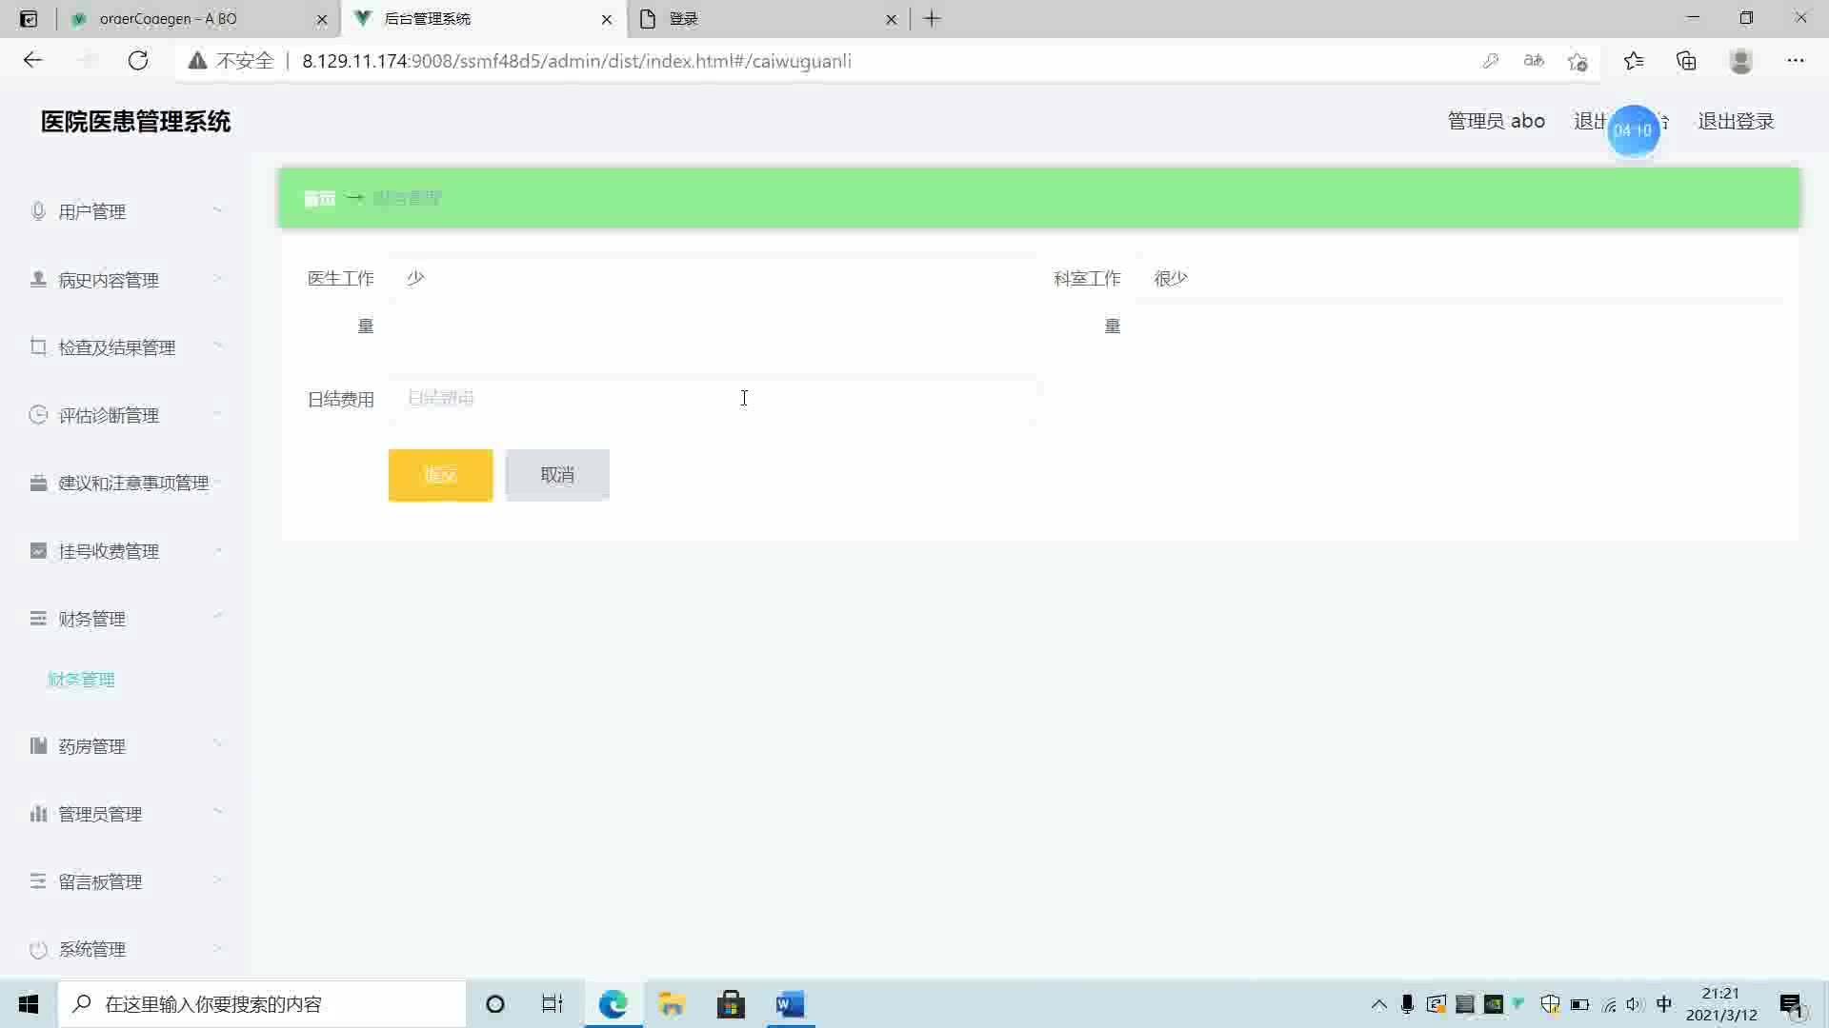Click the clock icon next to 评估诊断管理
This screenshot has height=1028, width=1829.
[38, 414]
